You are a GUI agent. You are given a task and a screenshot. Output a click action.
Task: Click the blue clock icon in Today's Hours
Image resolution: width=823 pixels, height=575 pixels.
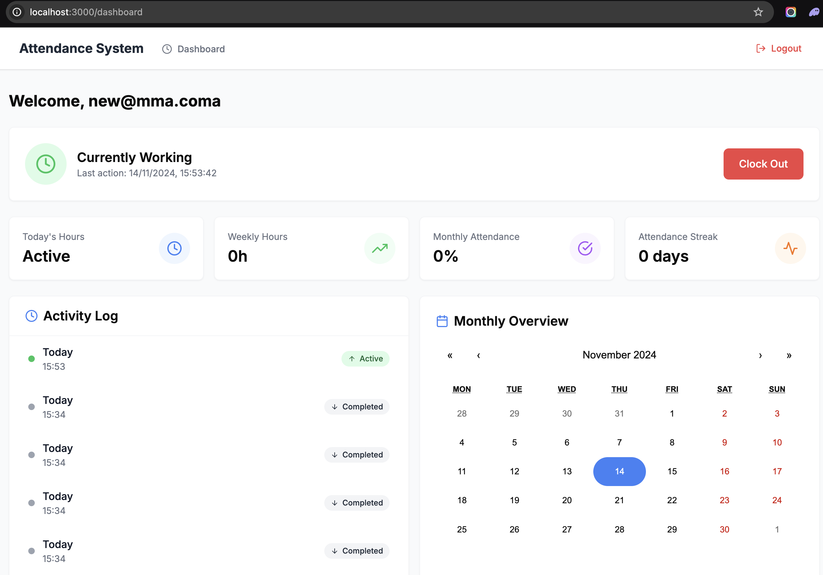174,248
